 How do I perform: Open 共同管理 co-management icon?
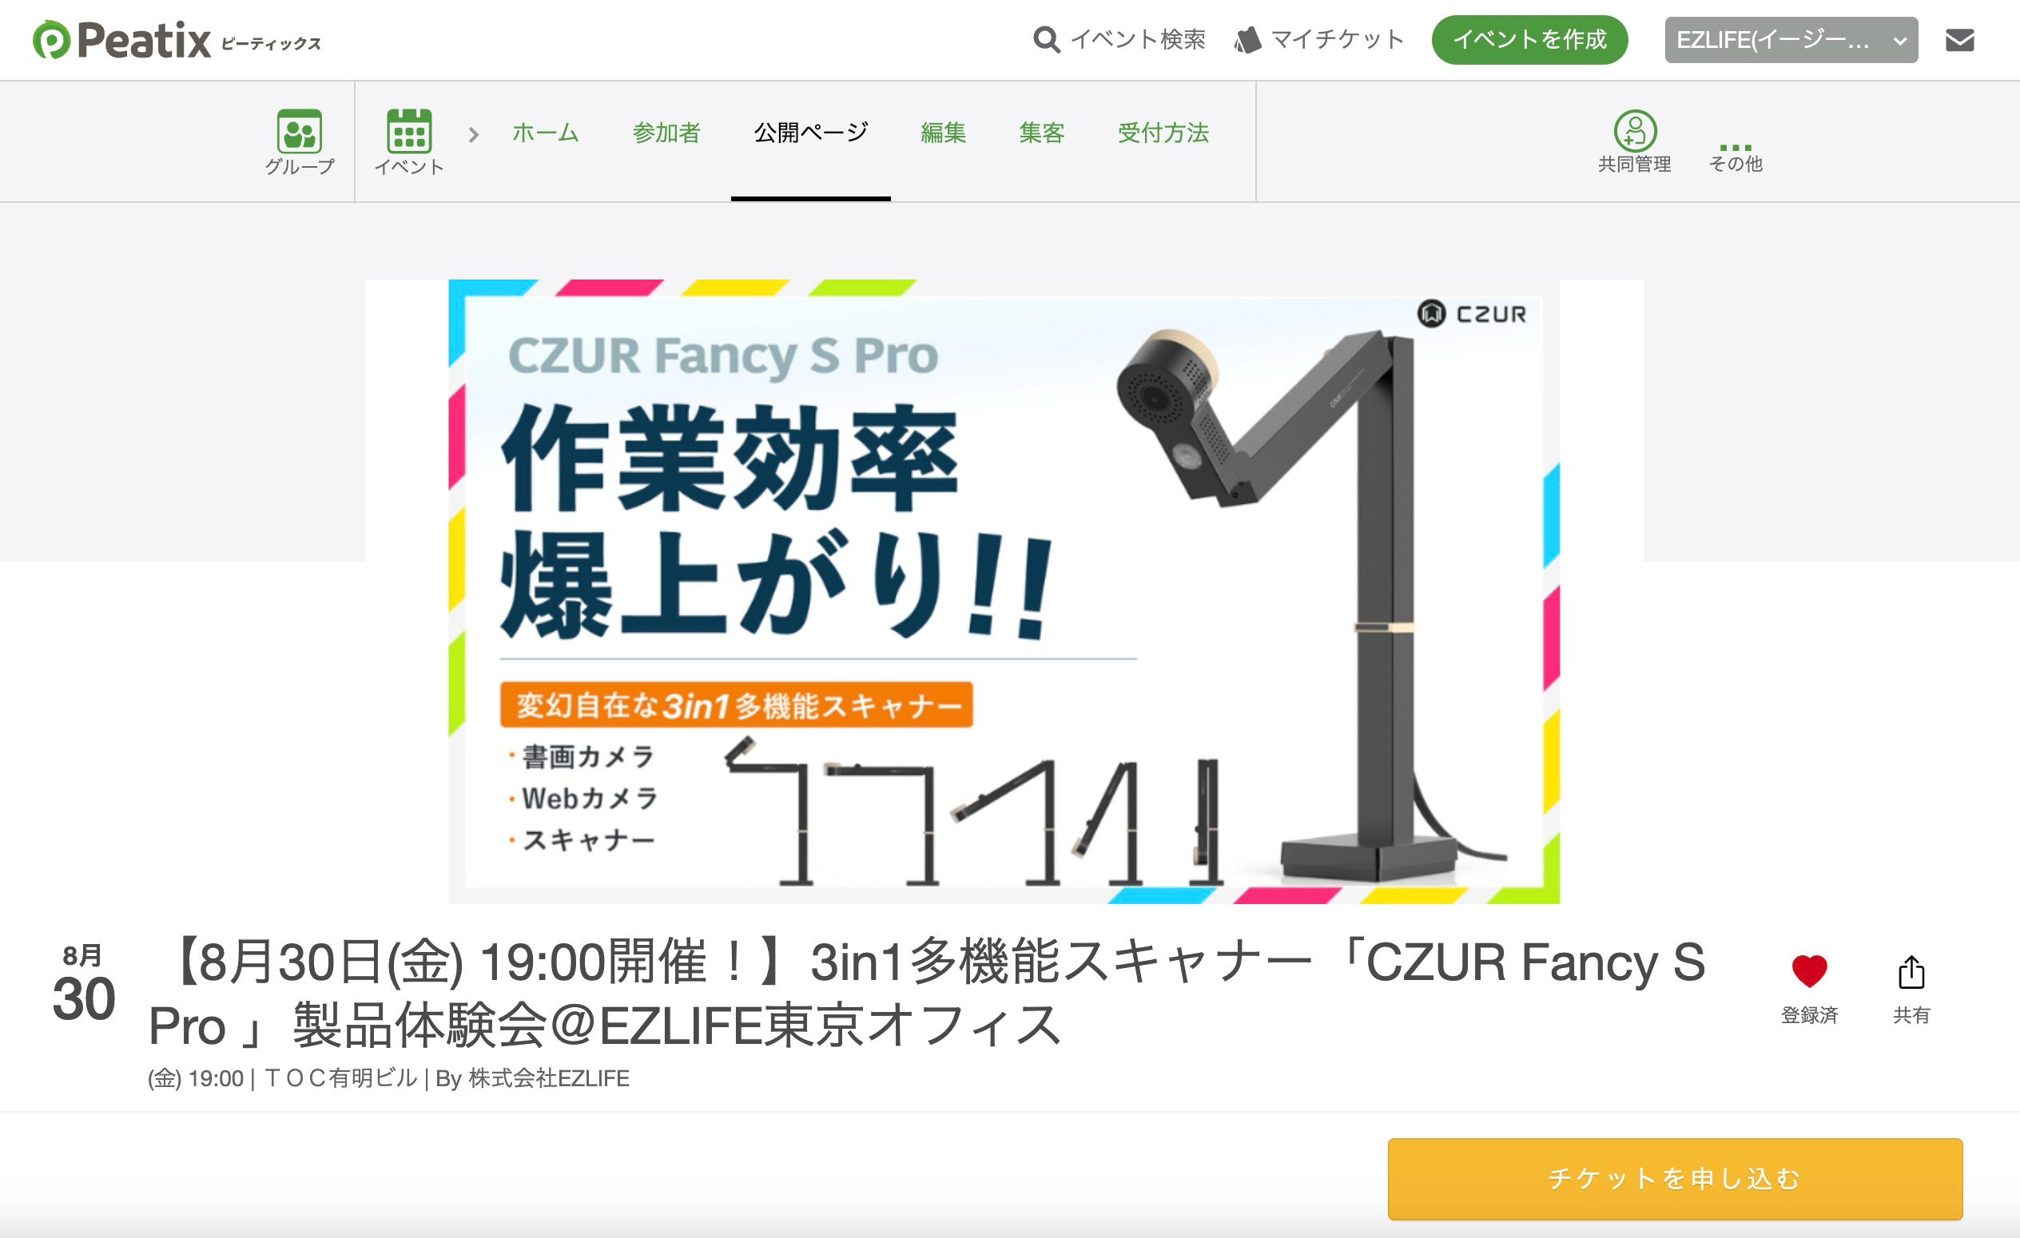tap(1635, 130)
